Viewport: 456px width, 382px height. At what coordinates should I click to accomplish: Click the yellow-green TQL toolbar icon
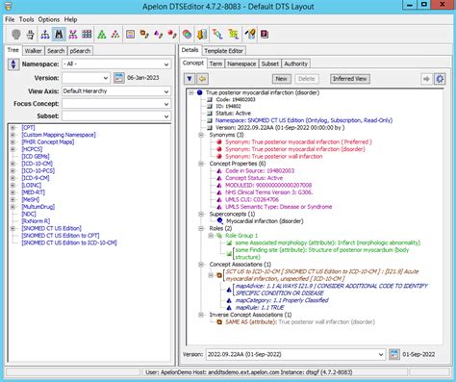[x=233, y=34]
